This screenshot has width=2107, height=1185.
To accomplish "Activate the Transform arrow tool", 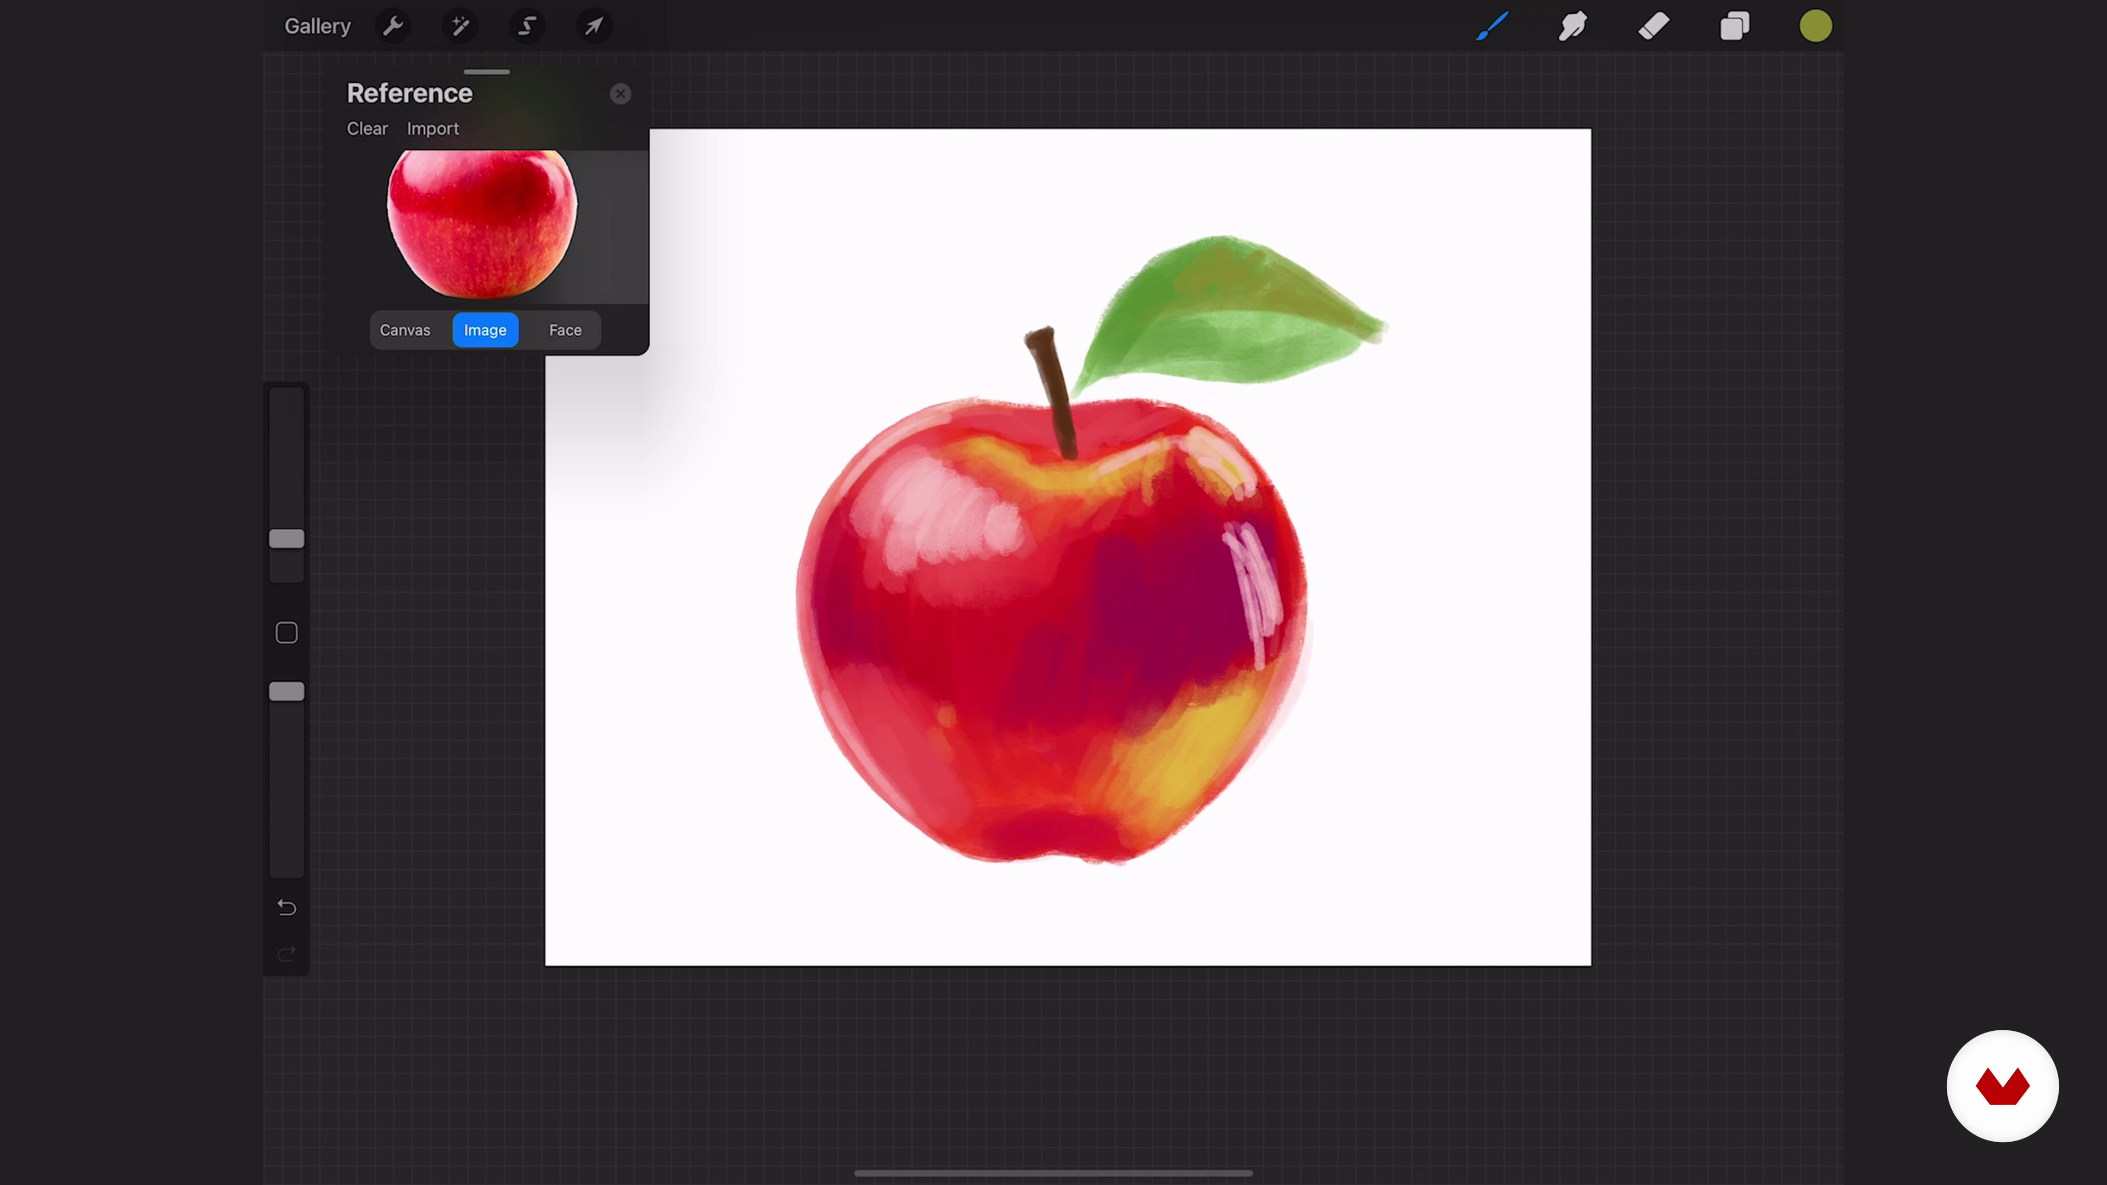I will pyautogui.click(x=594, y=26).
